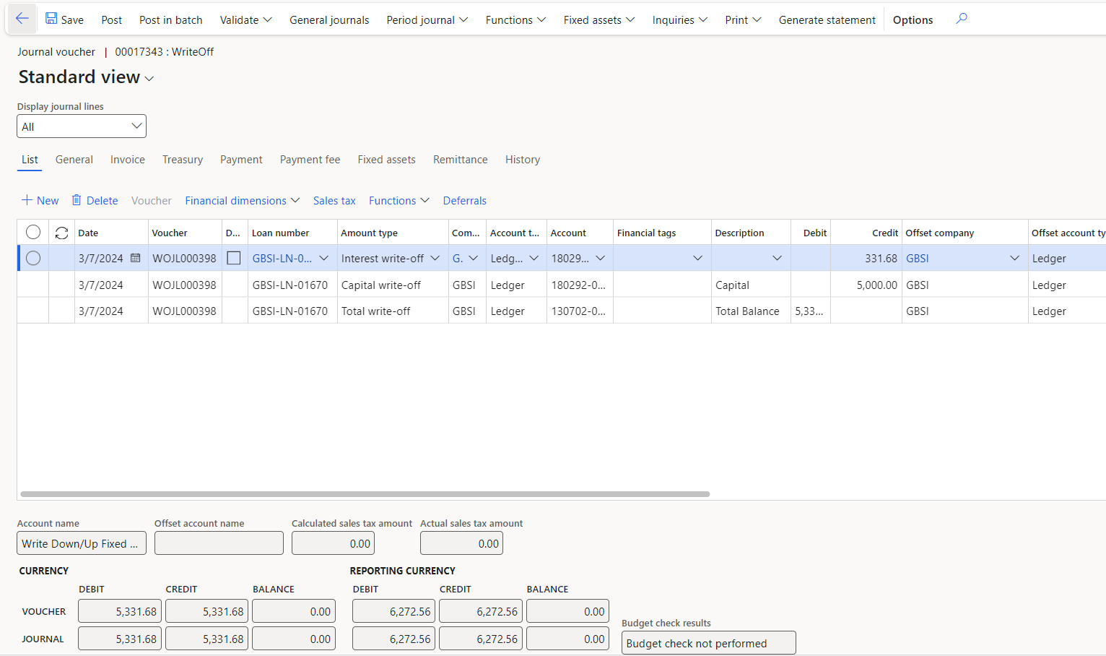The height and width of the screenshot is (656, 1106).
Task: Click the Post button
Action: pyautogui.click(x=112, y=20)
